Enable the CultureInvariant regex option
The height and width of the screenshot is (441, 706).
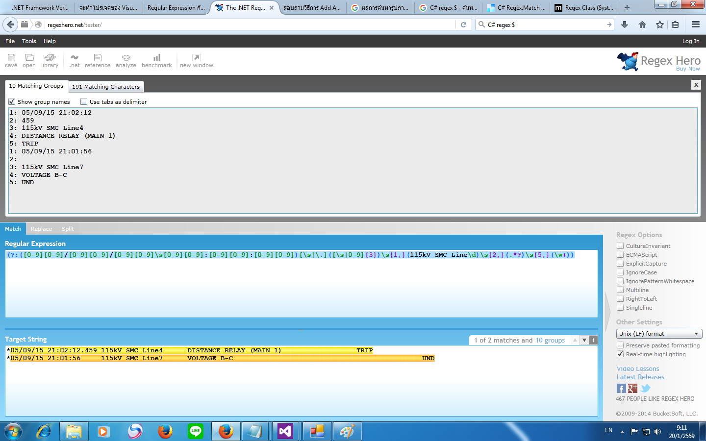620,245
